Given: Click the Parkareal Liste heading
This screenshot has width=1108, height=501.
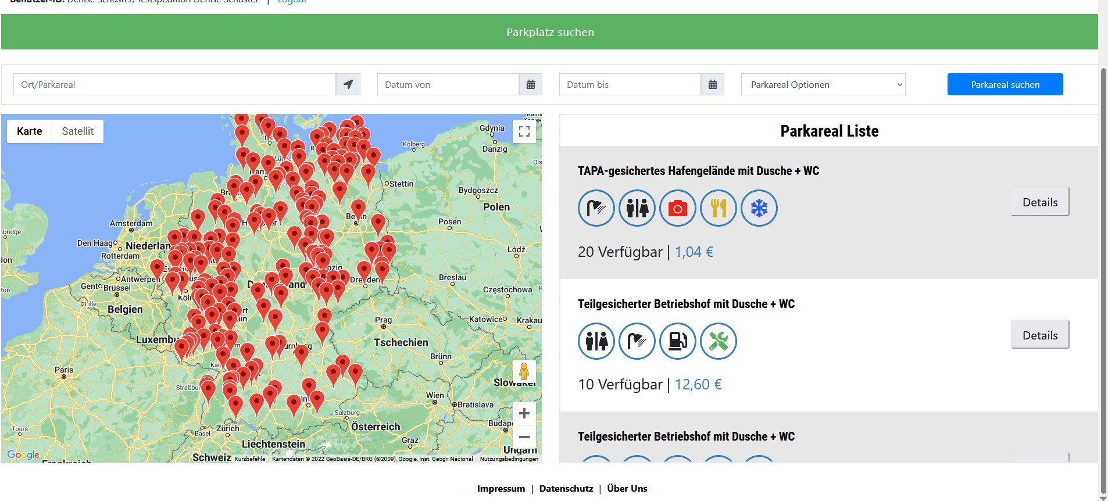Looking at the screenshot, I should [829, 131].
